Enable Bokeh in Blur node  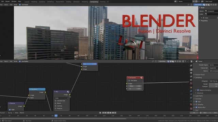(x=56, y=103)
